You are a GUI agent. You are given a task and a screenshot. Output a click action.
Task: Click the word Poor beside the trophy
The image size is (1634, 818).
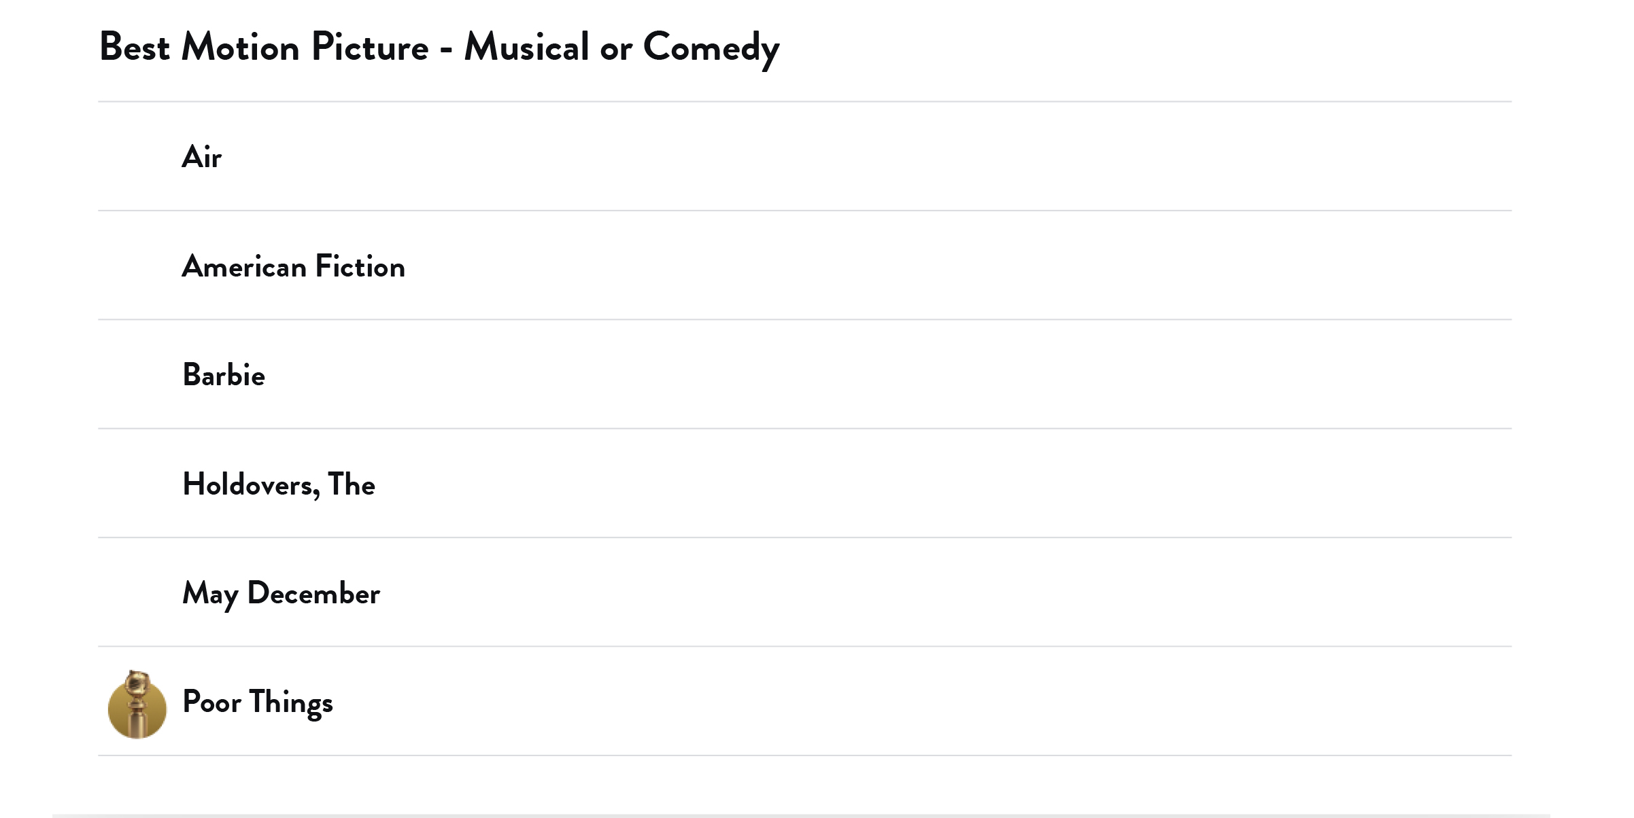point(211,702)
